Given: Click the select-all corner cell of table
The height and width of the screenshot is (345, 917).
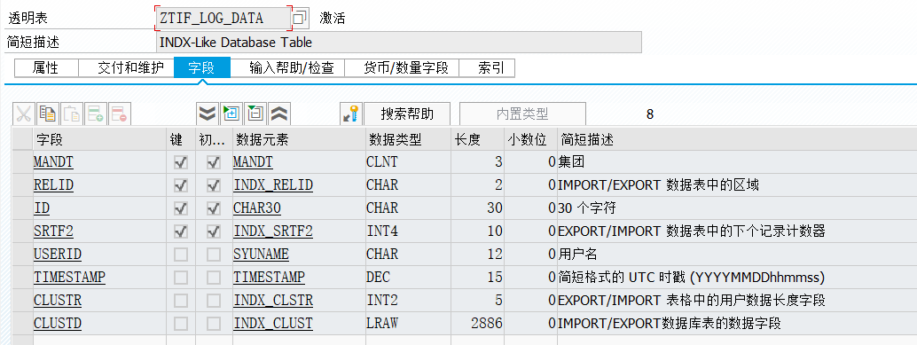Looking at the screenshot, I should tap(22, 140).
